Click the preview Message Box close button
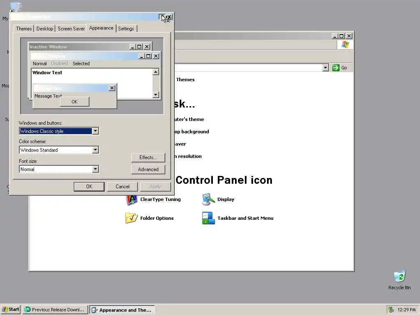The image size is (420, 315). [x=112, y=88]
